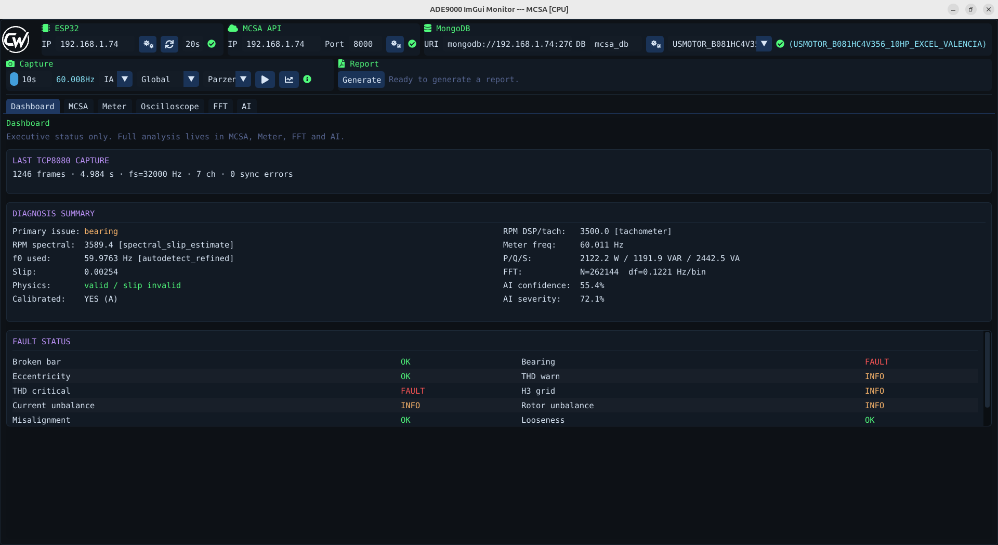This screenshot has width=998, height=545.
Task: Click the USMOTOR_B081HC4V356_10HP_EXCEL_VALENCIA label
Action: 887,44
